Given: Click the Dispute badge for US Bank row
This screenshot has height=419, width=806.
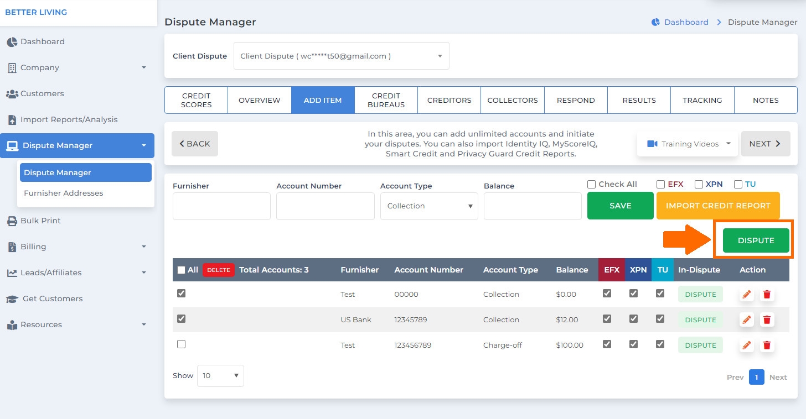Looking at the screenshot, I should [701, 320].
